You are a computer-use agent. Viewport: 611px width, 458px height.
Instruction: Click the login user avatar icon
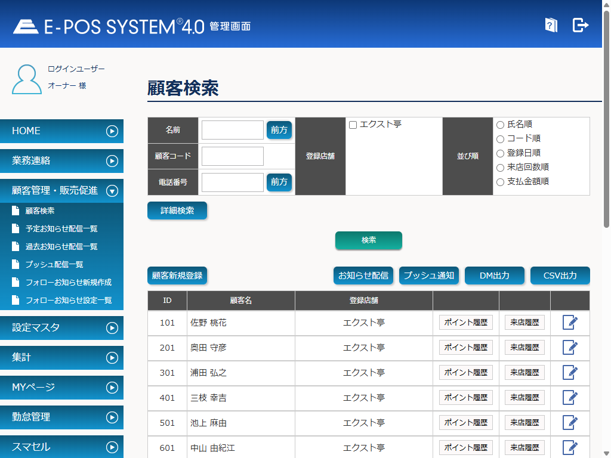(27, 79)
